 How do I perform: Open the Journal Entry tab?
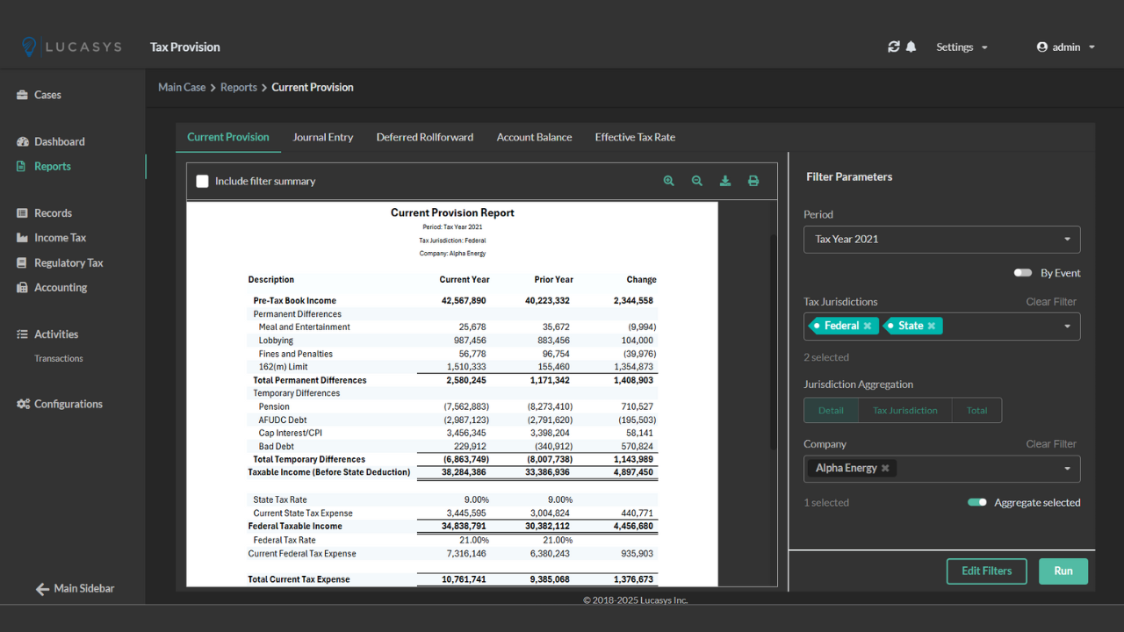pos(322,137)
